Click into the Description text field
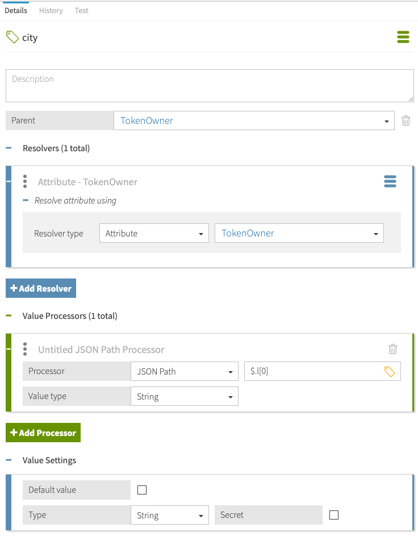The image size is (418, 536). (x=210, y=86)
